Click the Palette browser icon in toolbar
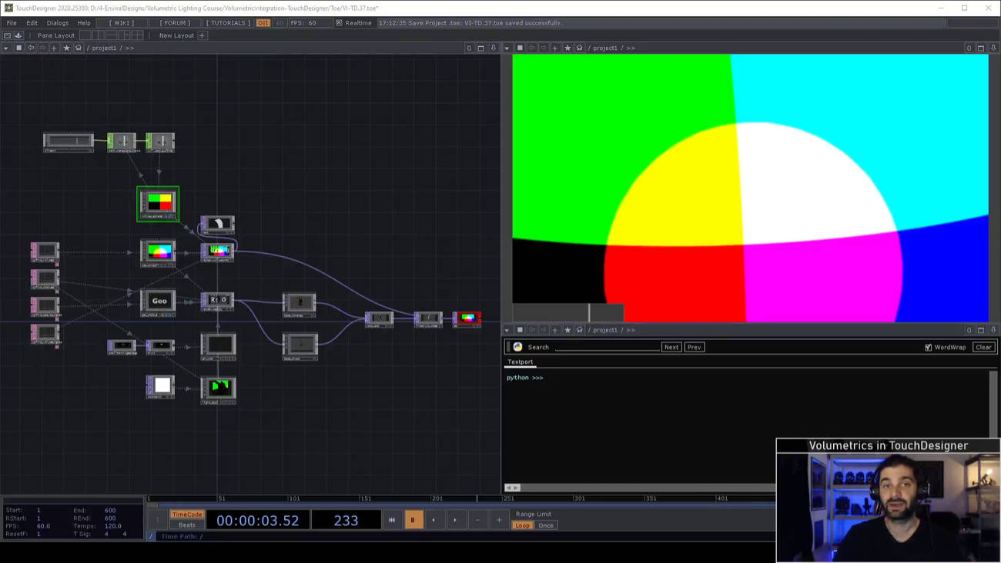1001x563 pixels. pyautogui.click(x=8, y=35)
